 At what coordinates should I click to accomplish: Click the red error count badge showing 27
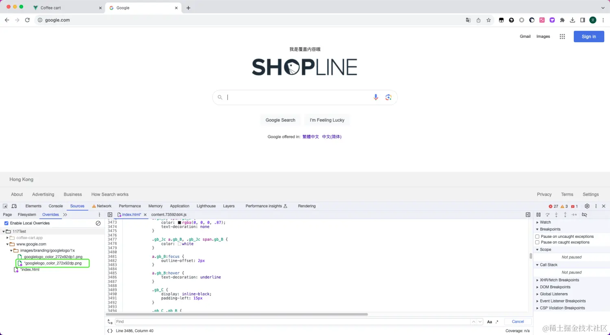click(x=553, y=206)
